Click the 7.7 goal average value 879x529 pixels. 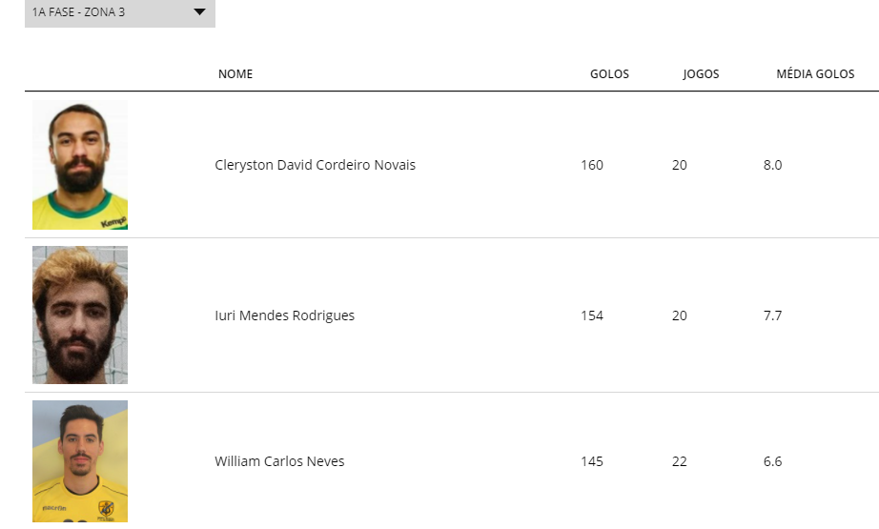pos(772,315)
